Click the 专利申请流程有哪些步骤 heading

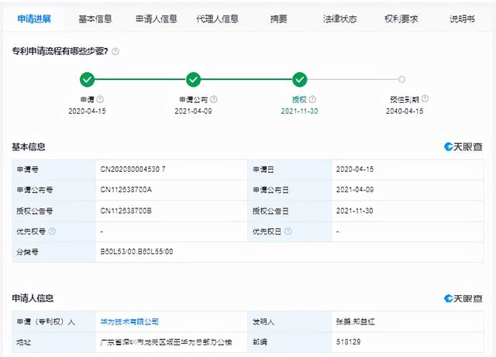pyautogui.click(x=60, y=51)
